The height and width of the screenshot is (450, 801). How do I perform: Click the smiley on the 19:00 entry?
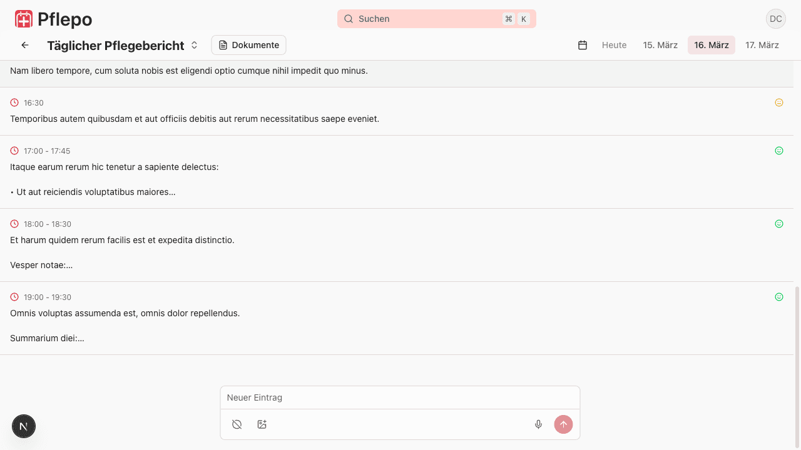779,297
